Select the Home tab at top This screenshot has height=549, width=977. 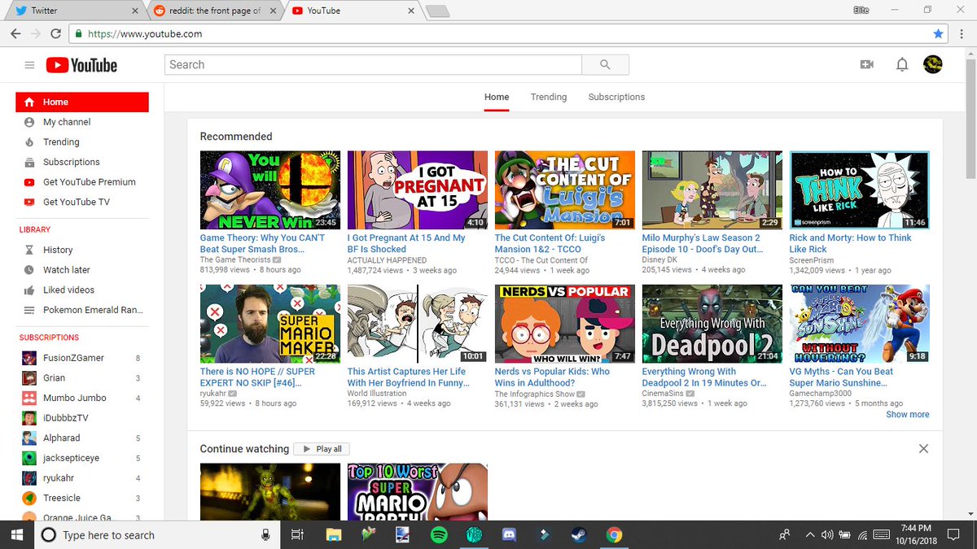(x=497, y=97)
